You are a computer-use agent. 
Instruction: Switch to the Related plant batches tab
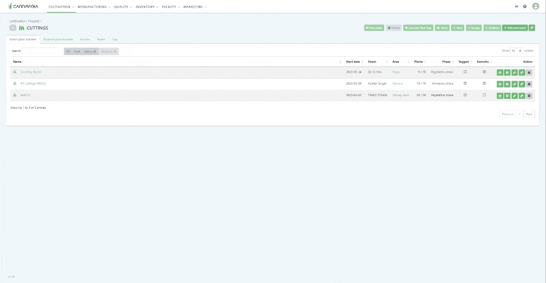(x=58, y=39)
